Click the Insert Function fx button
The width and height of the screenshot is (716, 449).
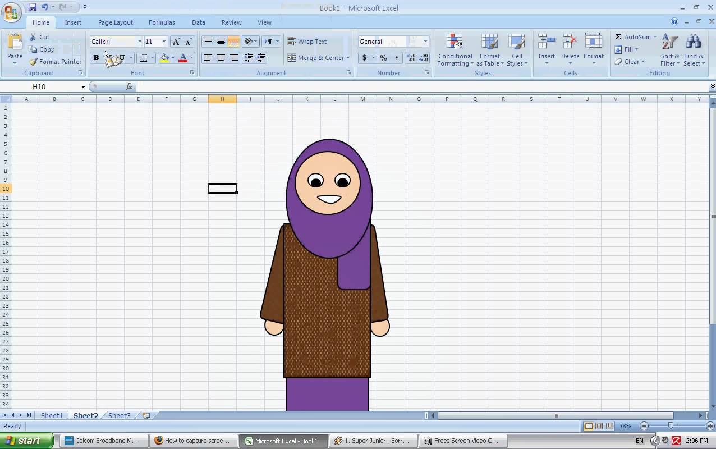(x=129, y=86)
